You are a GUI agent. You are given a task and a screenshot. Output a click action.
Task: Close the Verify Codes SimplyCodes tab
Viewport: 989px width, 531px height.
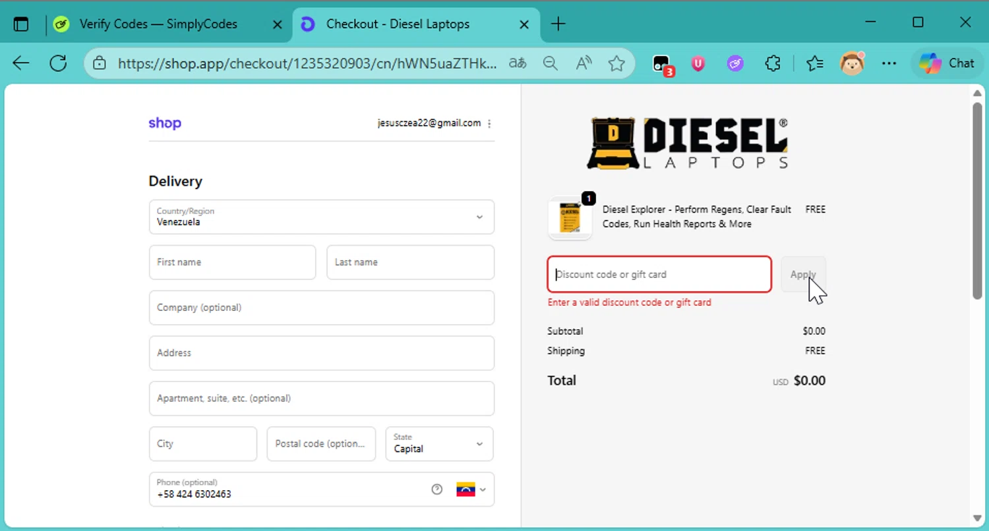tap(278, 24)
